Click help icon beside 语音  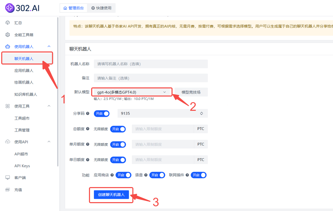(x=146, y=175)
